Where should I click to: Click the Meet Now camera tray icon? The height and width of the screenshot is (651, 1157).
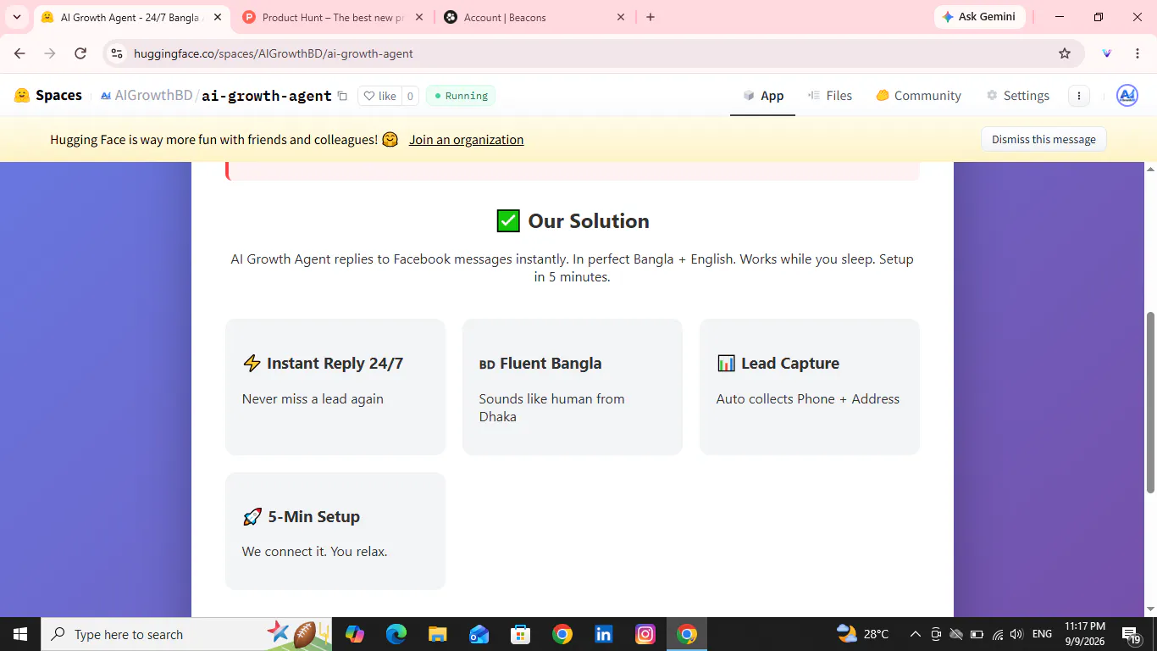936,634
